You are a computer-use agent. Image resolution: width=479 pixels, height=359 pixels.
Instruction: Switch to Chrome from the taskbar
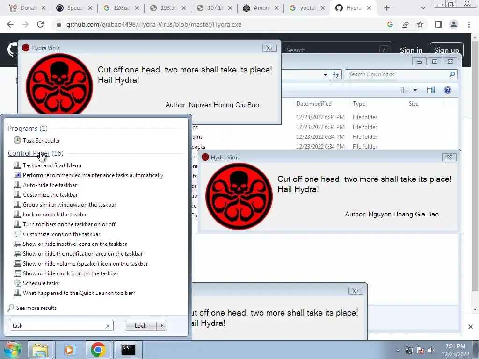(x=98, y=350)
